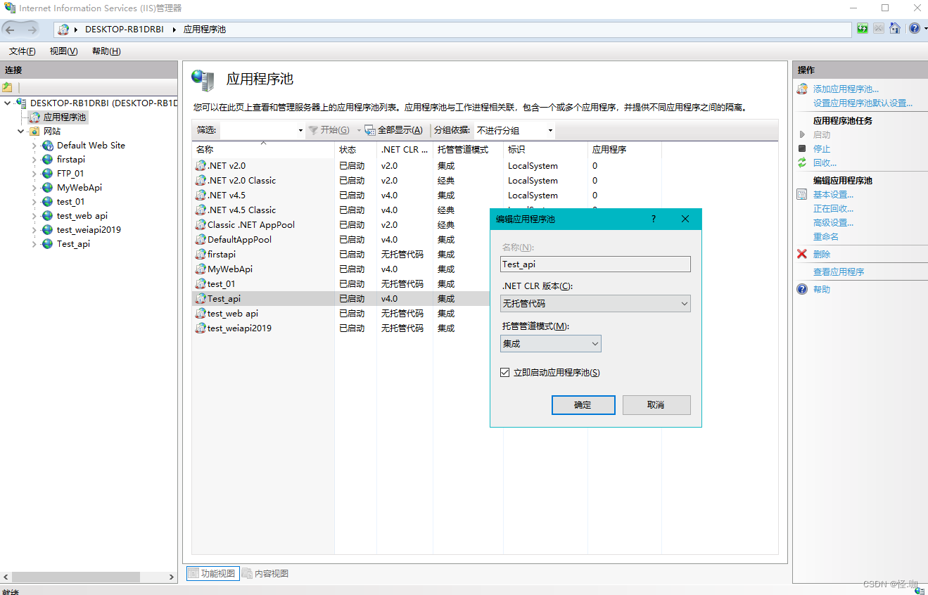Screen dimensions: 928x595
Task: Click the test_web api site globe icon
Action: pyautogui.click(x=47, y=216)
